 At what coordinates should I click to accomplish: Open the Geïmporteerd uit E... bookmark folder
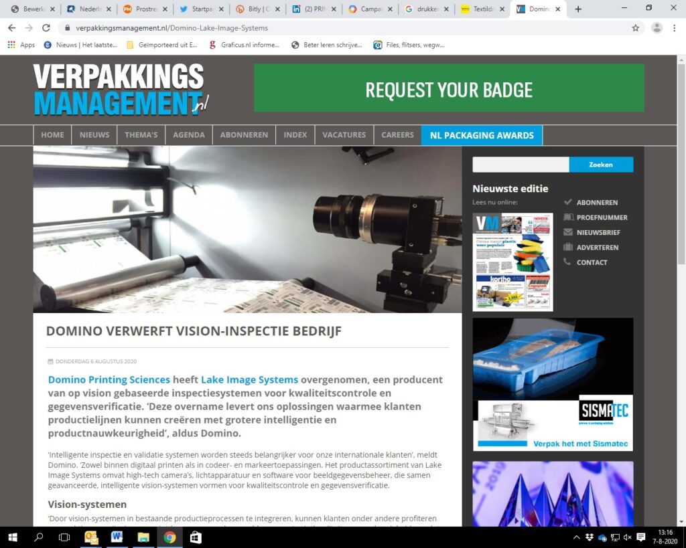click(162, 45)
